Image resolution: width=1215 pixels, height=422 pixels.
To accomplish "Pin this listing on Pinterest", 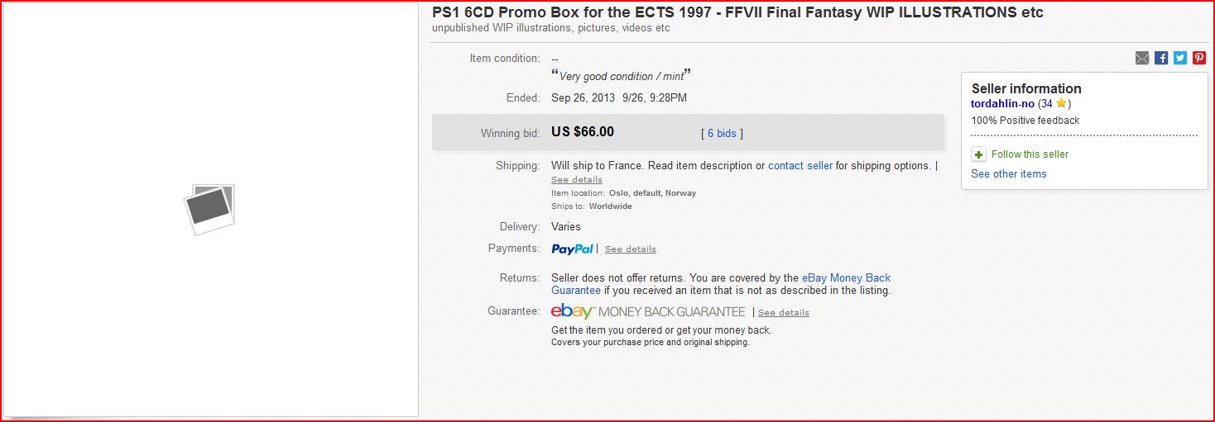I will click(x=1199, y=58).
